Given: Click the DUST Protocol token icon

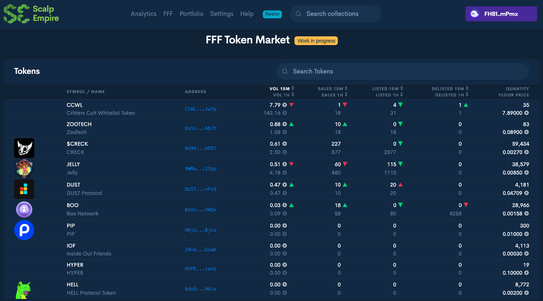Looking at the screenshot, I should click(x=24, y=189).
